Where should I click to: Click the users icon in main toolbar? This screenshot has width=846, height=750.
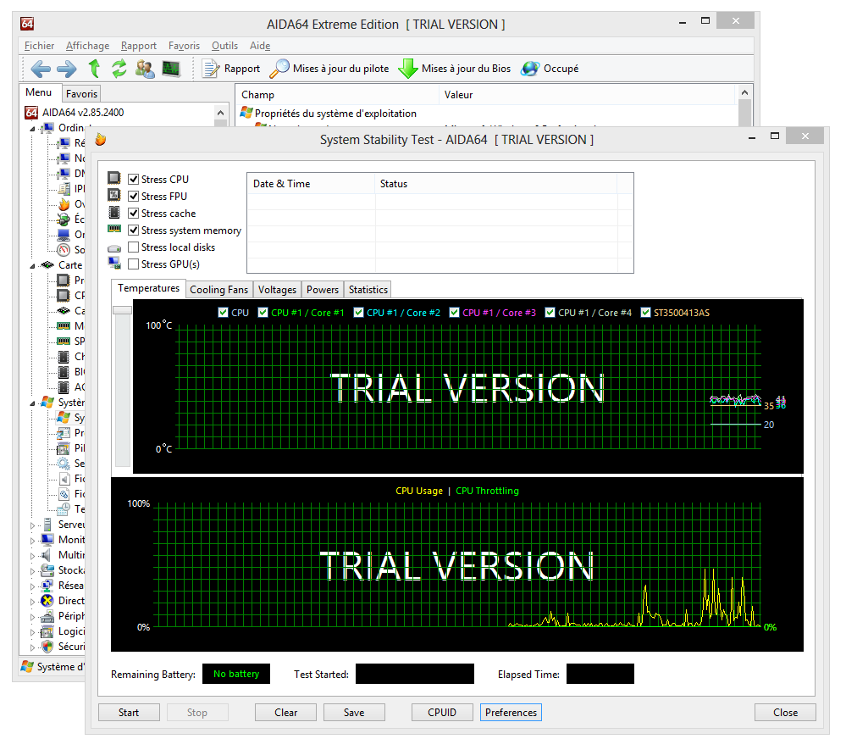click(x=145, y=69)
